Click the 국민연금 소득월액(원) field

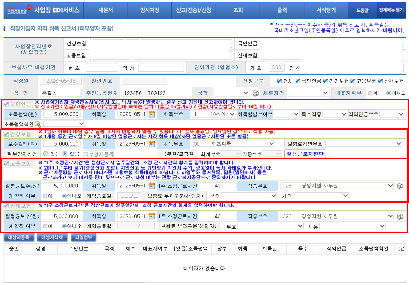pos(62,114)
